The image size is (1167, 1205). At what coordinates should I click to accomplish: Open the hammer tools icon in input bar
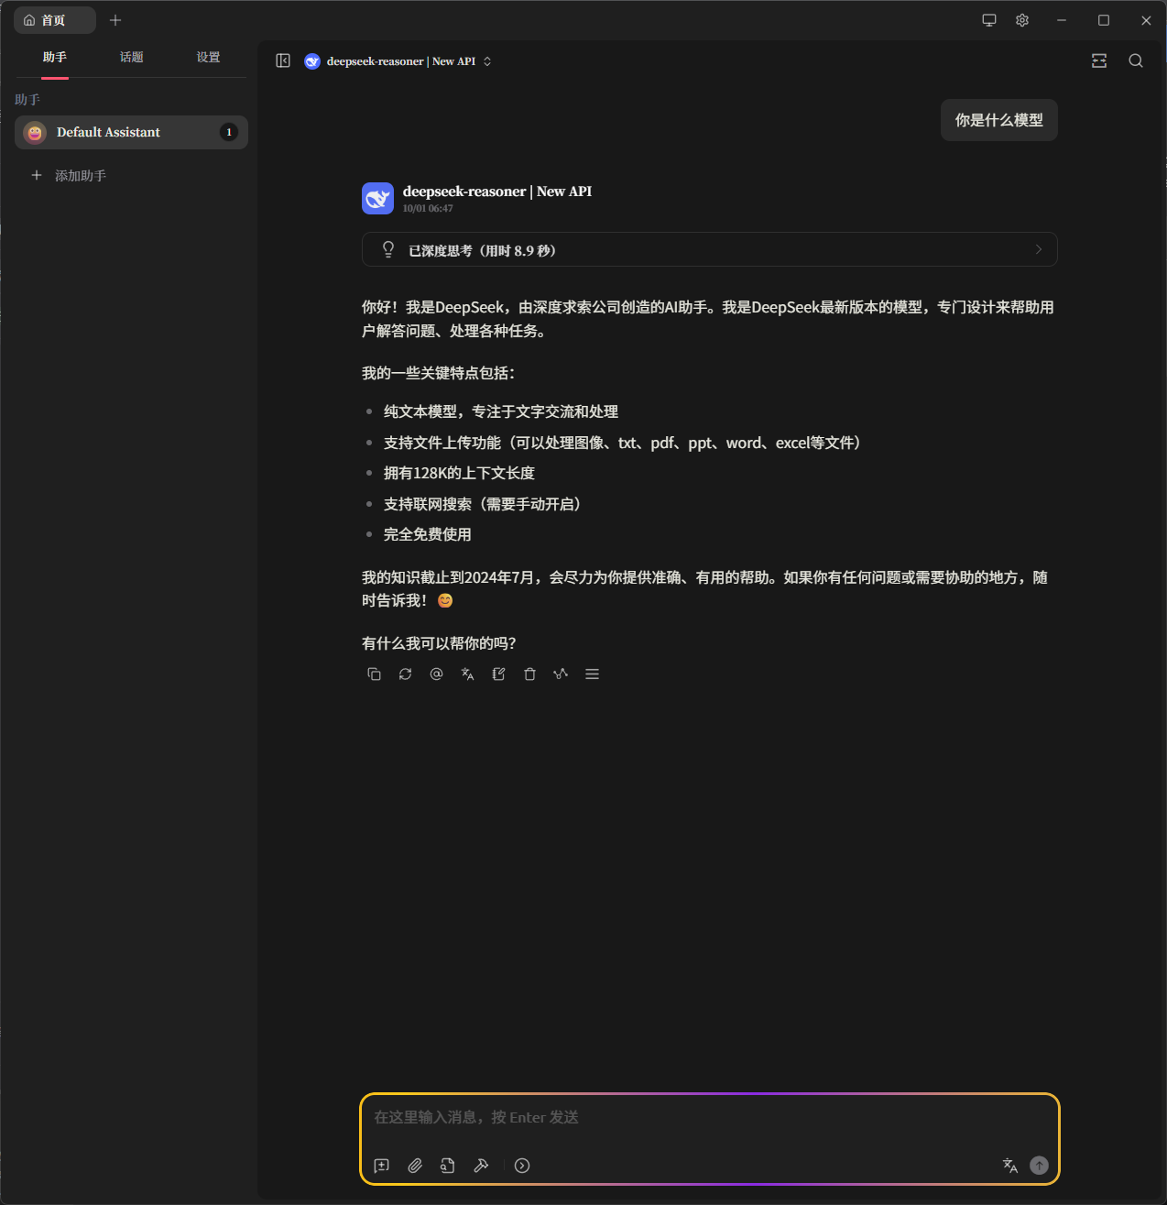click(x=481, y=1166)
